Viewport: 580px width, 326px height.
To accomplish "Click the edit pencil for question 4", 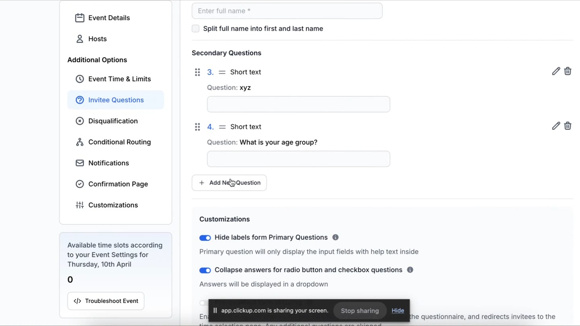I will pyautogui.click(x=556, y=126).
